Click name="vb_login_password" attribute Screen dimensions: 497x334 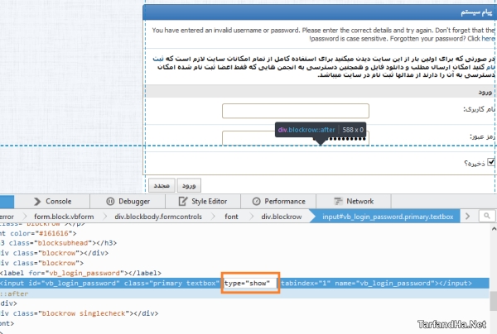[x=385, y=283]
